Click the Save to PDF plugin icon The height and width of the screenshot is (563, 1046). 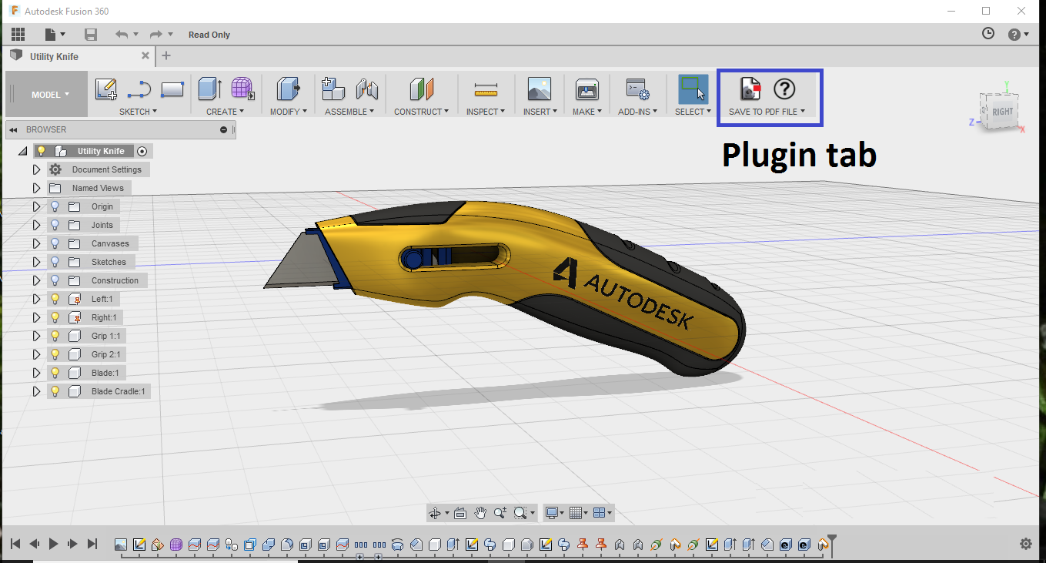pos(750,89)
